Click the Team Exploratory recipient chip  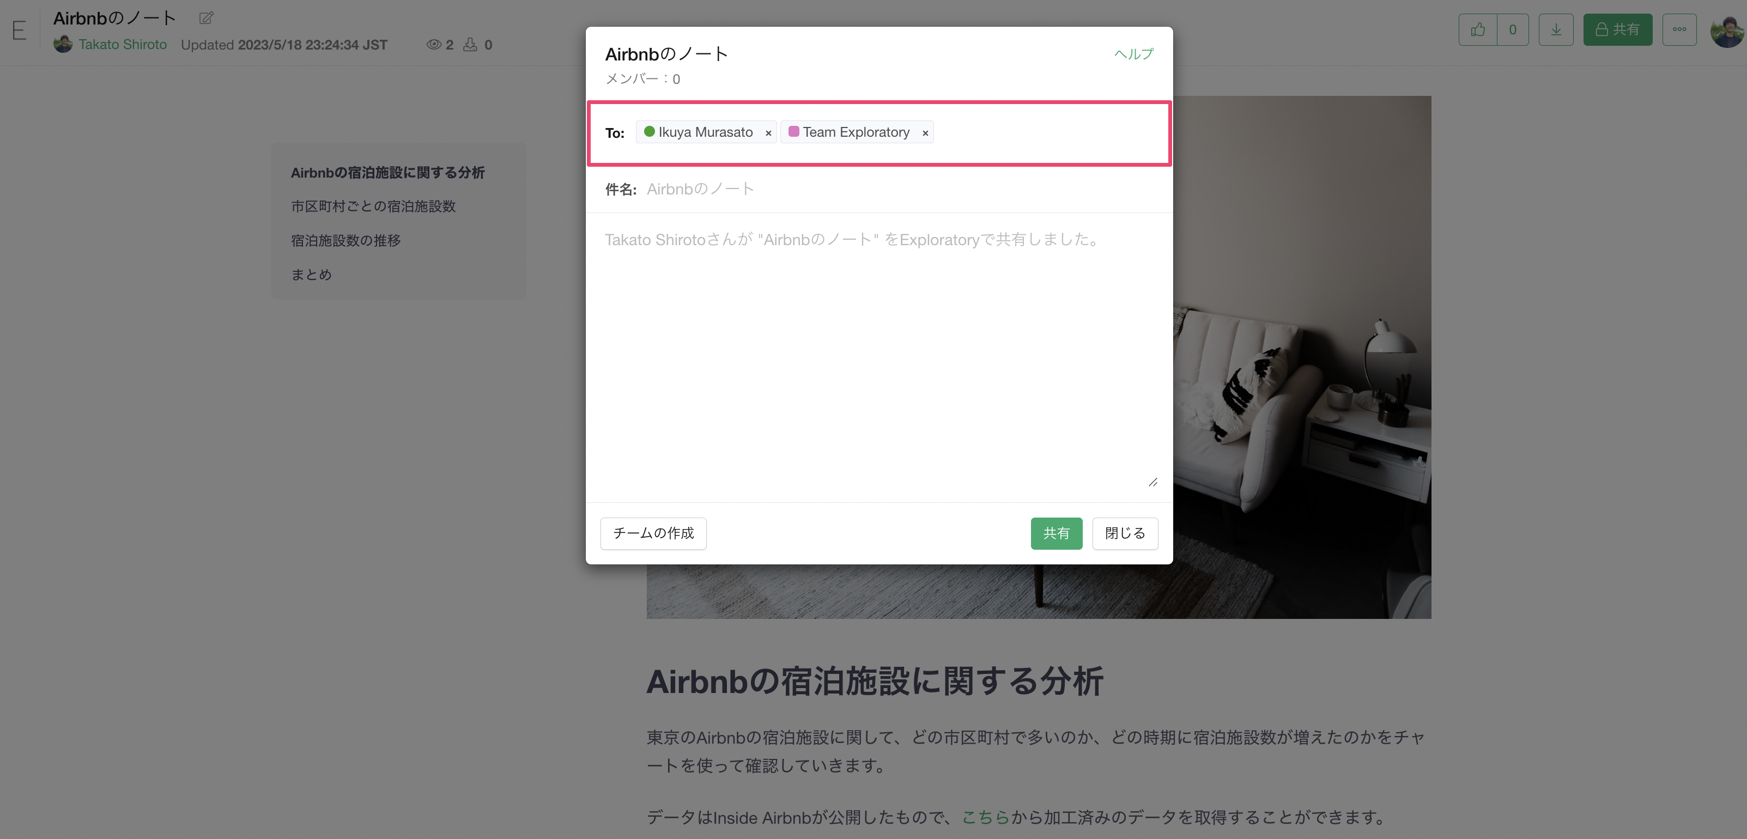(857, 132)
